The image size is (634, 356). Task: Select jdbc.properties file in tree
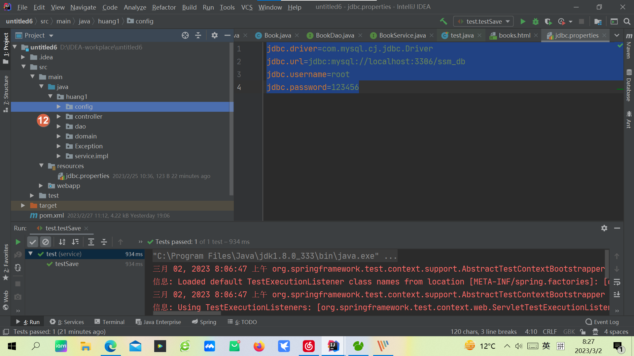click(87, 176)
